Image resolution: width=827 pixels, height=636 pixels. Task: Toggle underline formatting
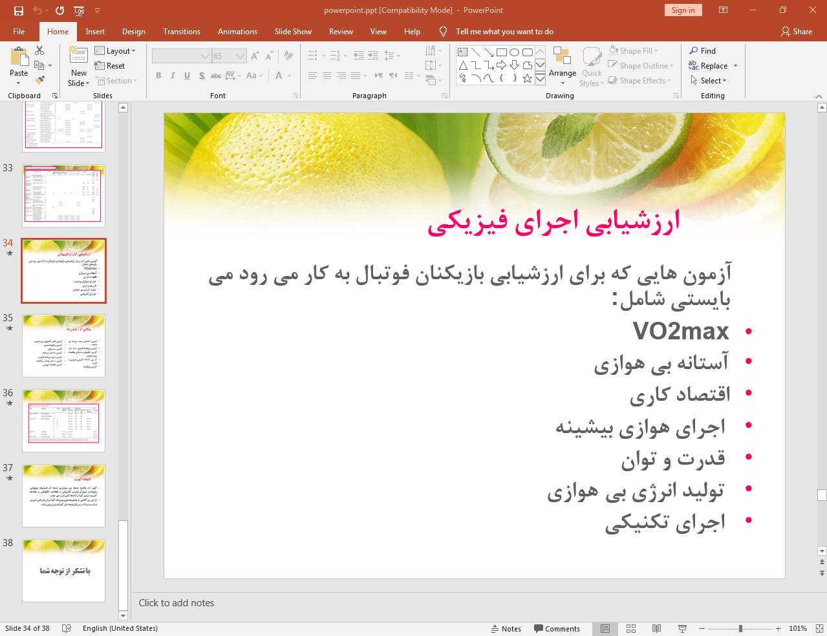pos(187,76)
